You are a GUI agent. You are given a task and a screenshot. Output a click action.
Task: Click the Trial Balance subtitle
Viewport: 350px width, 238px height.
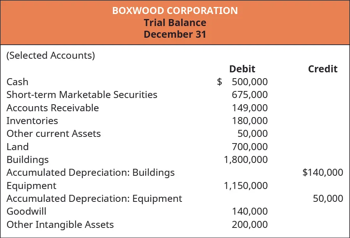pos(175,23)
